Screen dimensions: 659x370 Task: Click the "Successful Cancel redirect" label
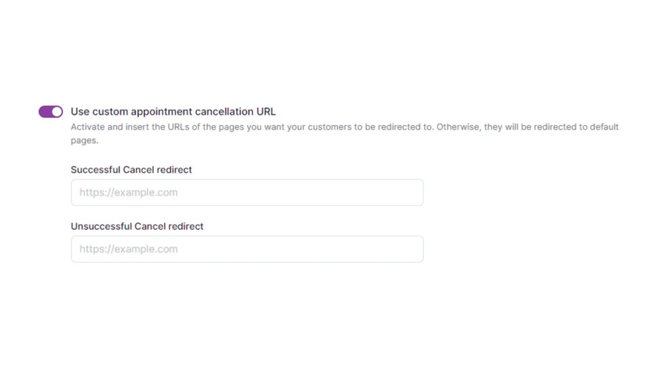[131, 170]
